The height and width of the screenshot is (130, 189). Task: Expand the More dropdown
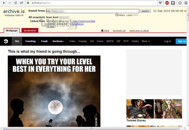coord(146,41)
